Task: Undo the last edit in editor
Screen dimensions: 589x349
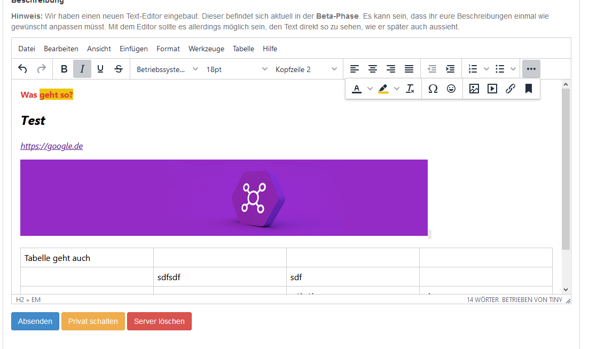Action: click(22, 69)
